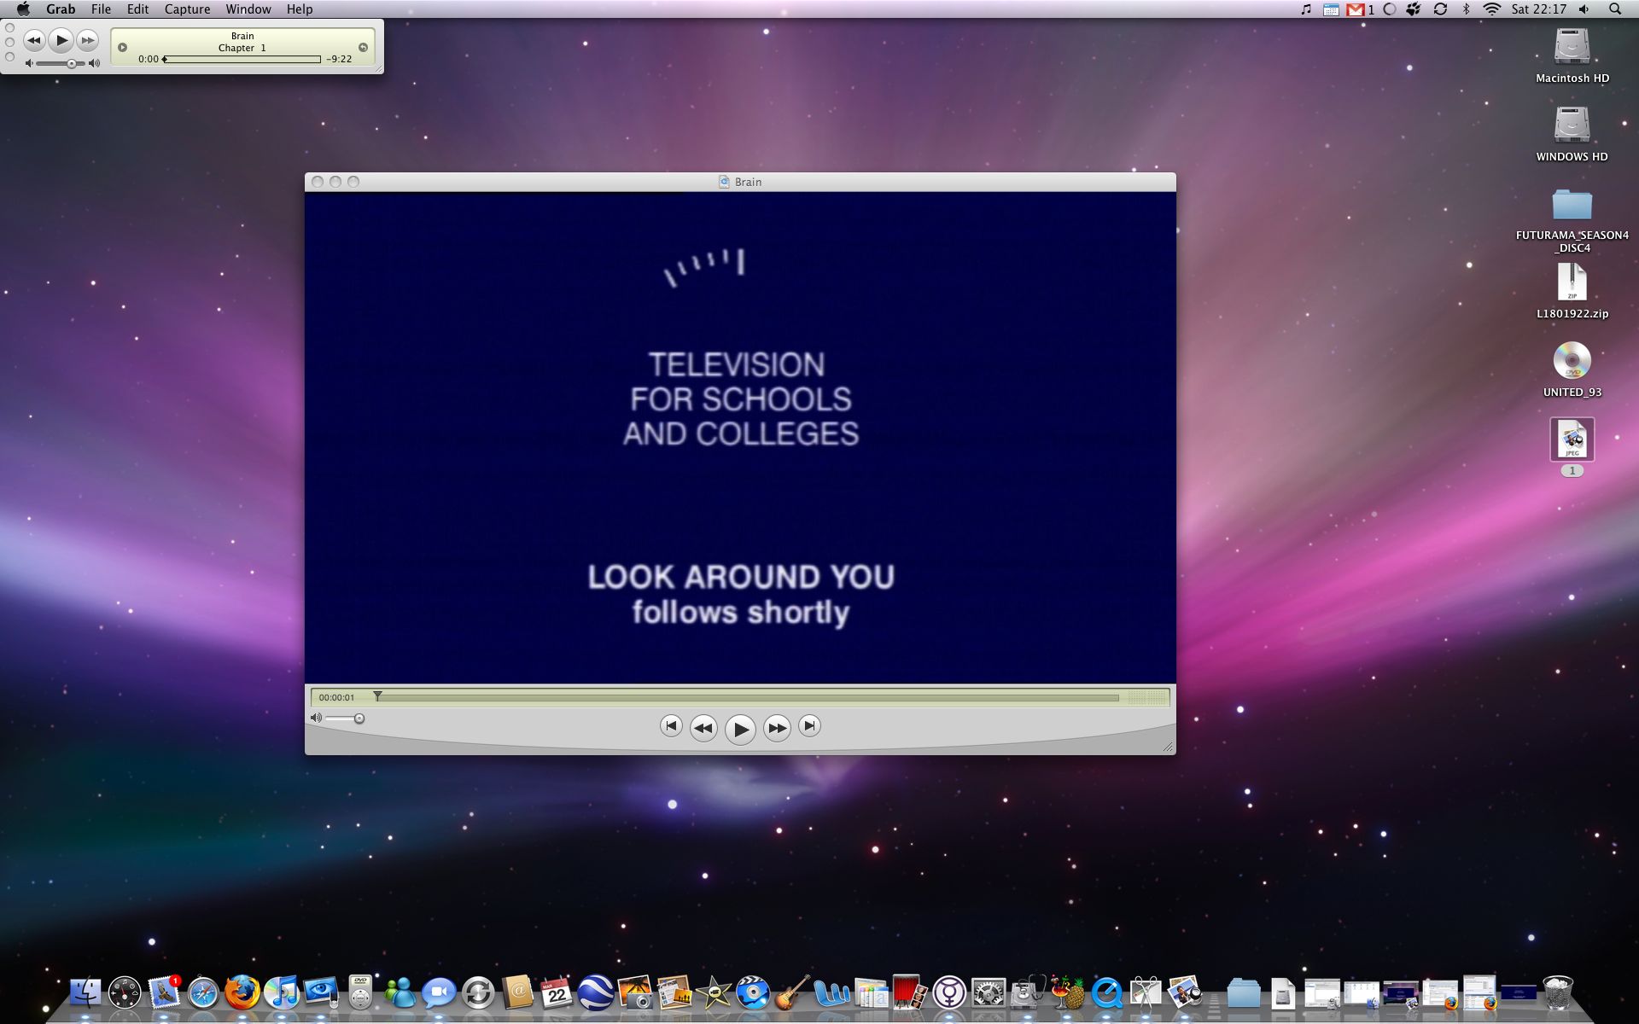Open Spotlight search magnifier
This screenshot has height=1024, width=1639.
pyautogui.click(x=1615, y=9)
